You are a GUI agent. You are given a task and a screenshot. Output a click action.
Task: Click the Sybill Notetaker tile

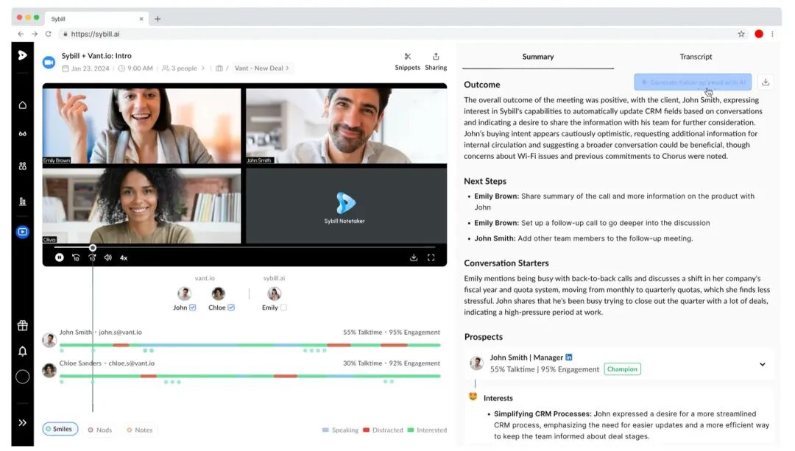pyautogui.click(x=346, y=206)
